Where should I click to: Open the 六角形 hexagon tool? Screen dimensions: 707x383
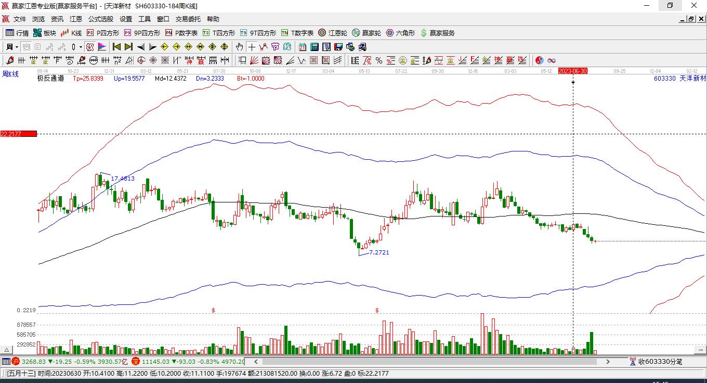coord(400,33)
